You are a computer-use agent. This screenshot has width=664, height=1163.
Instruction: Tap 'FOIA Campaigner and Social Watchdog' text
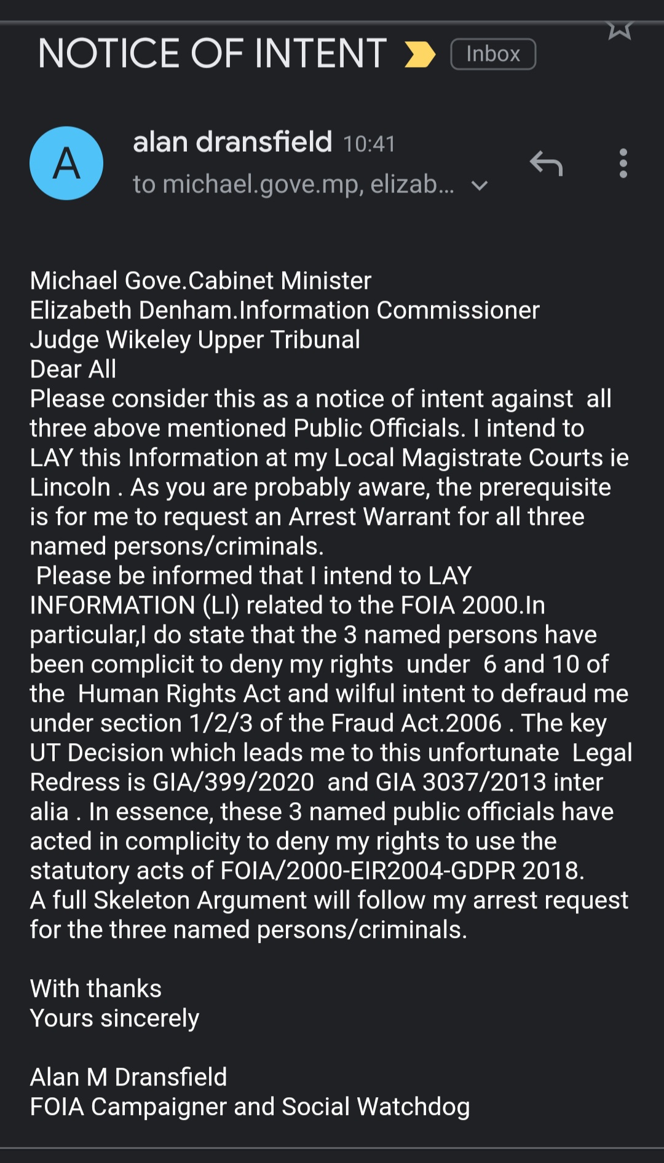(x=250, y=1107)
